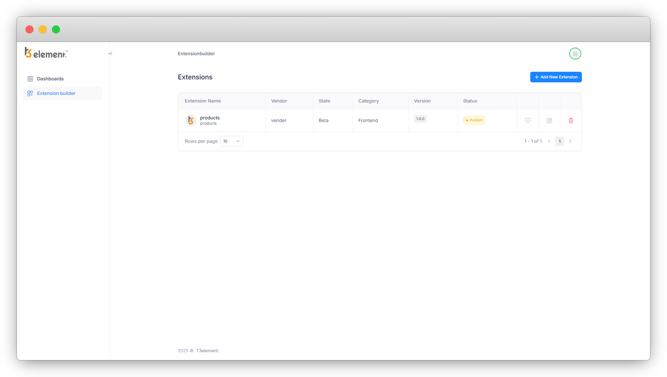Image resolution: width=667 pixels, height=377 pixels.
Task: Click the products extension name
Action: tap(210, 118)
